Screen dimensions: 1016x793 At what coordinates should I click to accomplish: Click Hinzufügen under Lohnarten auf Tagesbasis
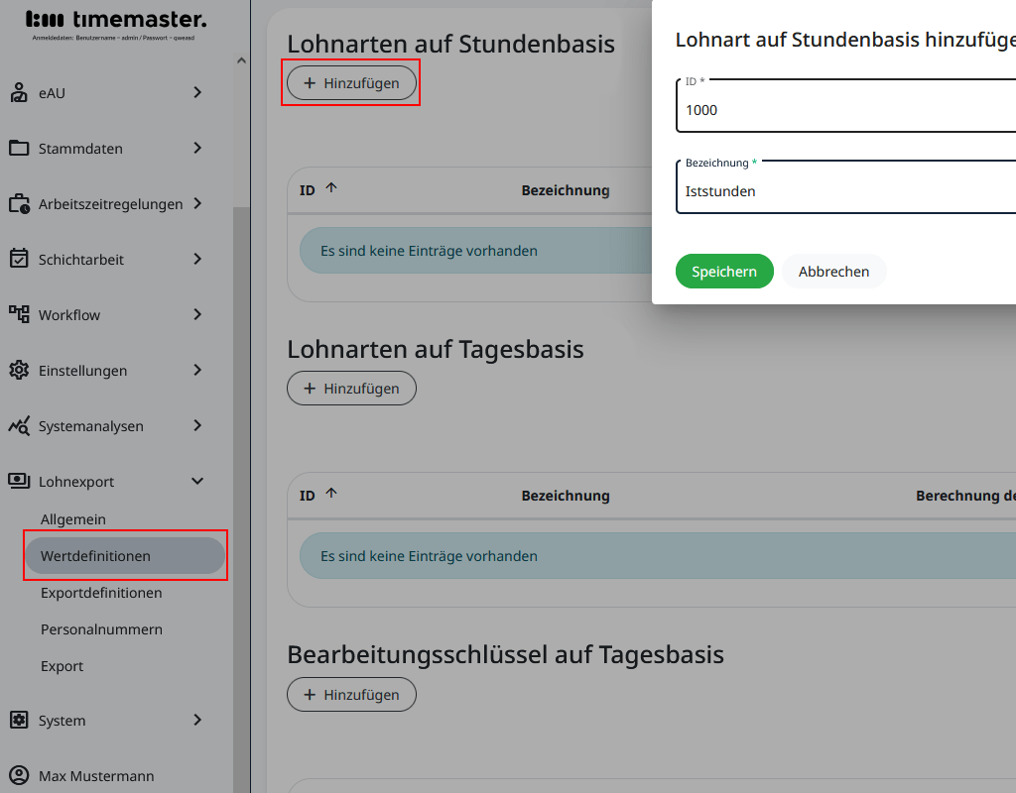(351, 388)
